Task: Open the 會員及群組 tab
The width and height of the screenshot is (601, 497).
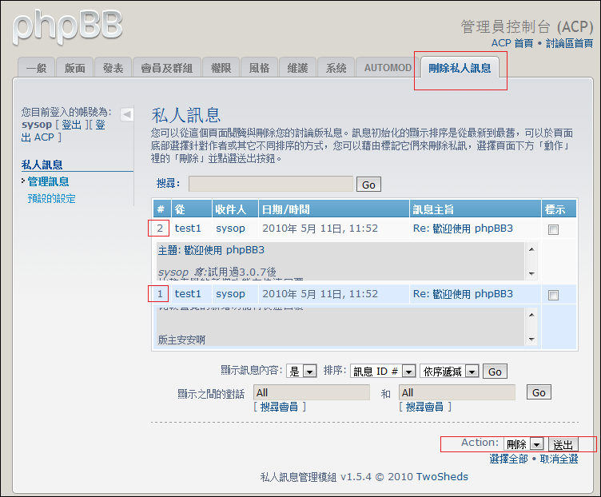Action: 166,68
